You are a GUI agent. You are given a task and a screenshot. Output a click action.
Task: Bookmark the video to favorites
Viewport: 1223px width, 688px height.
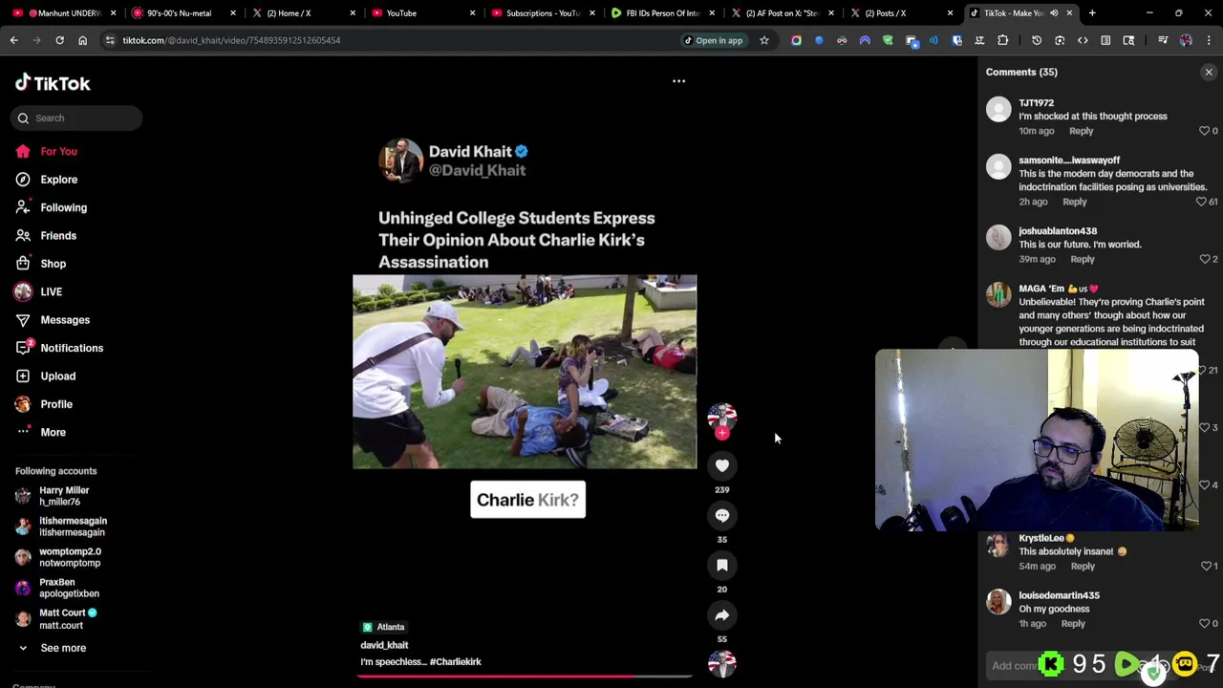point(722,566)
